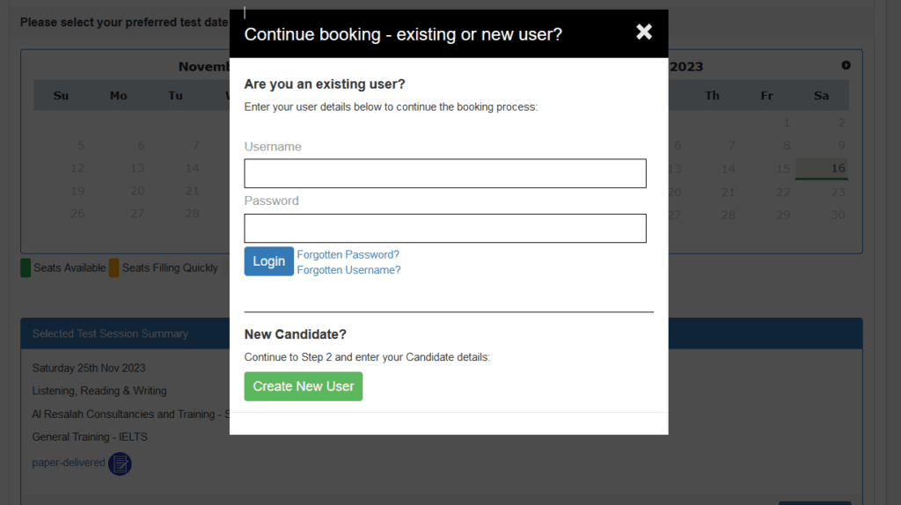Click the Selected Test Session Summary header
Viewport: 901px width, 505px height.
(110, 333)
